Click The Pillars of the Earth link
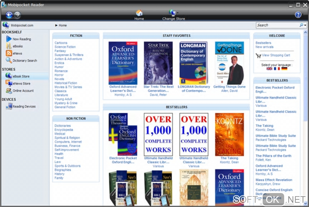 click(273, 156)
